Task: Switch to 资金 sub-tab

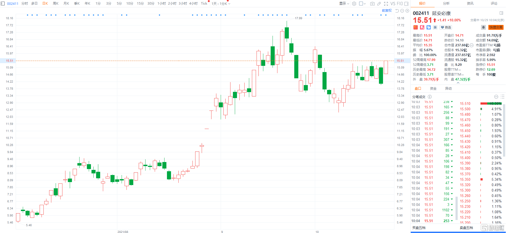Action: (433, 89)
